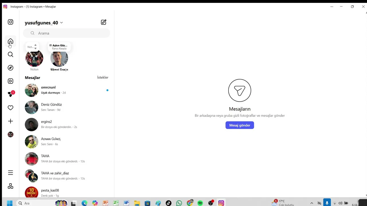
Task: Open PowerPoint from taskbar
Action: pyautogui.click(x=105, y=203)
